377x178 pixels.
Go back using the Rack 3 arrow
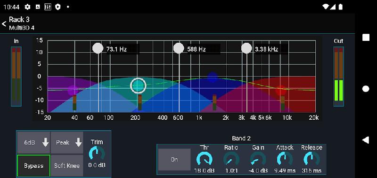tap(4, 23)
